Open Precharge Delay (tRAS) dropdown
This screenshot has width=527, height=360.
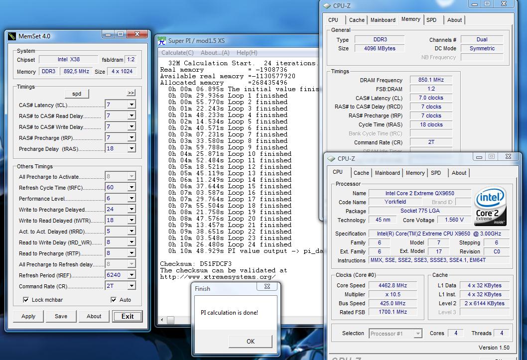[132, 148]
